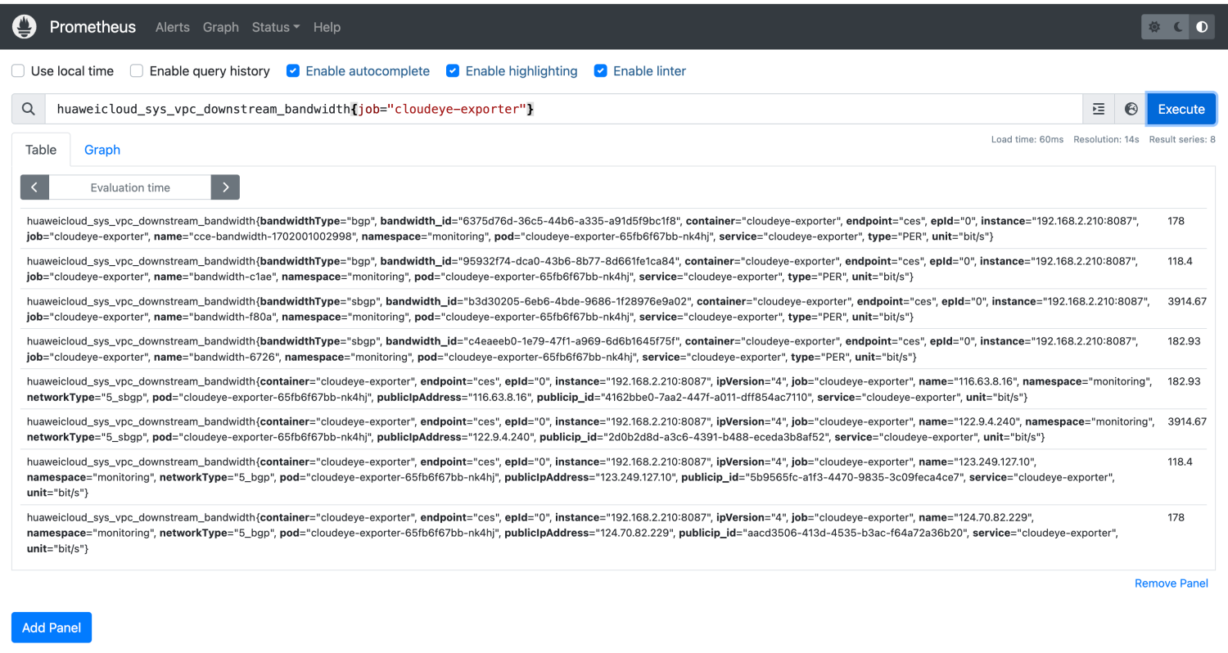This screenshot has height=653, width=1228.
Task: Uncheck the Enable linter checkbox
Action: (601, 71)
